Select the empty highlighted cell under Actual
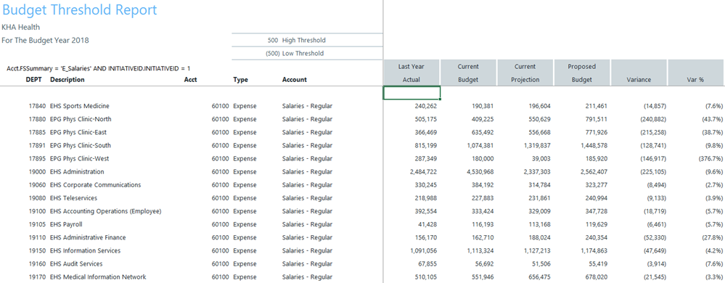725x283 pixels. (411, 92)
